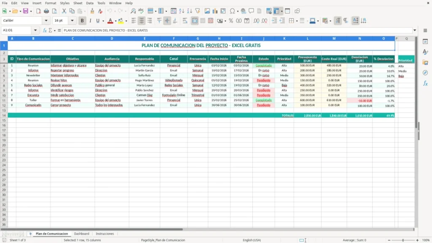Open the Print dialog icon

coord(46,11)
